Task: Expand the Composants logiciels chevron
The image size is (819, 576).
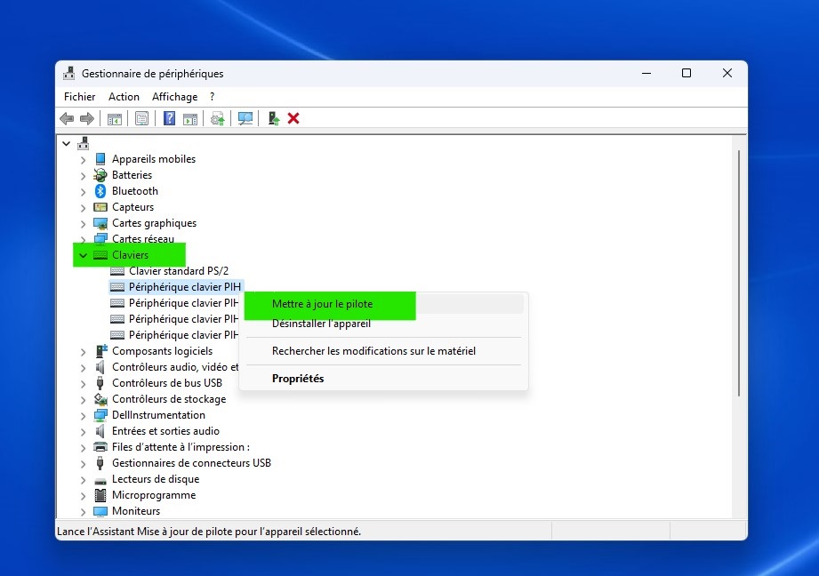Action: pyautogui.click(x=83, y=352)
